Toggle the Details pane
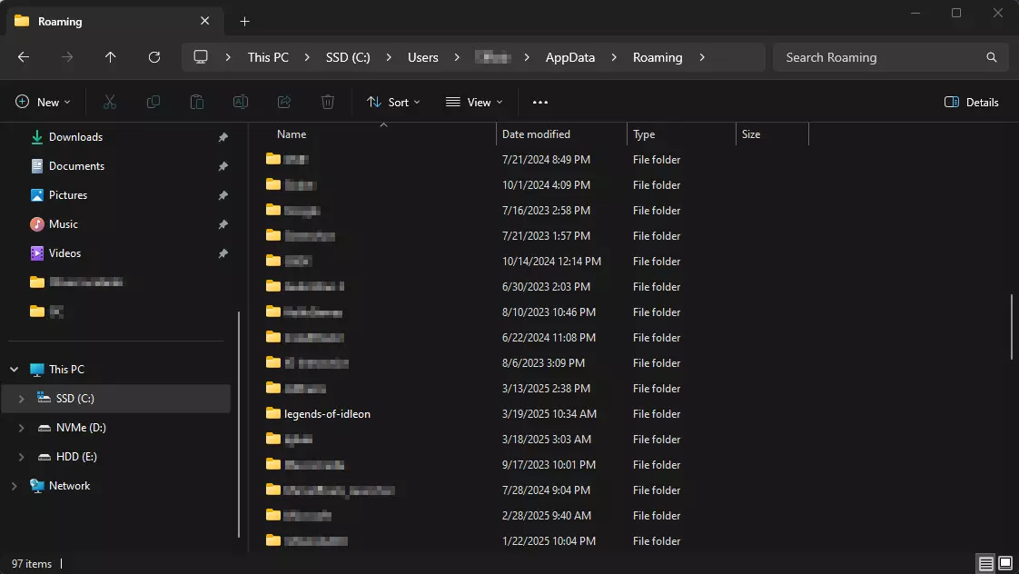Image resolution: width=1019 pixels, height=574 pixels. click(x=972, y=103)
